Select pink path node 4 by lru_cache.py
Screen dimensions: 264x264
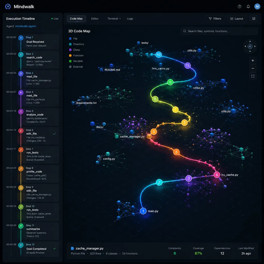(217, 175)
